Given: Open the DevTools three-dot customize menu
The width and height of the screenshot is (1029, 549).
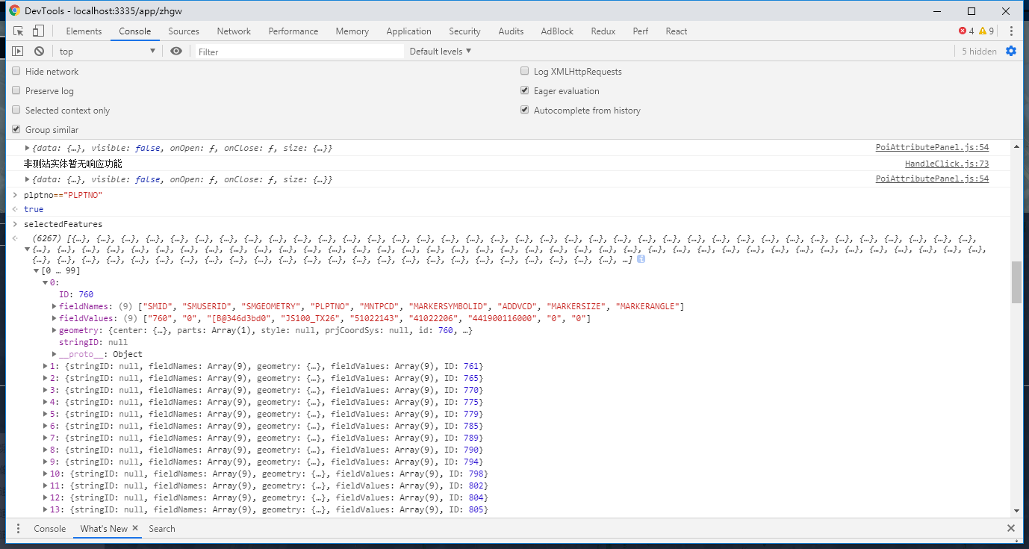Looking at the screenshot, I should coord(1011,31).
